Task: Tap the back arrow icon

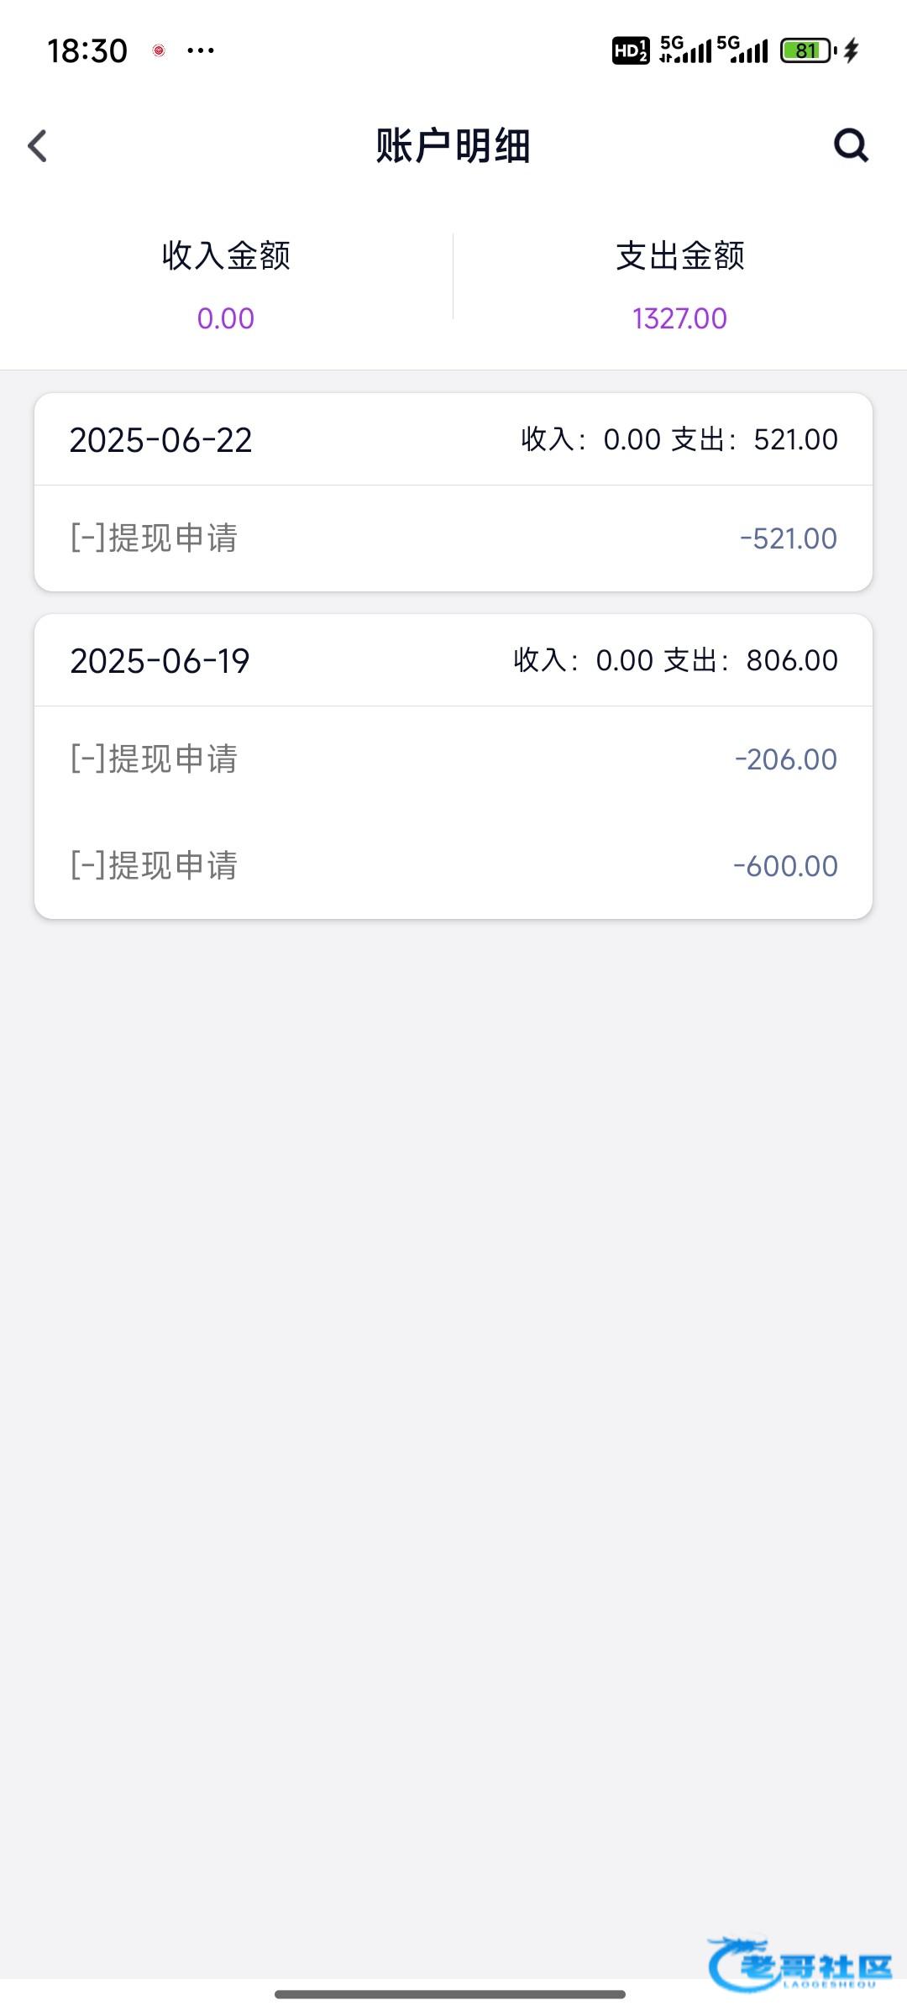Action: pyautogui.click(x=38, y=146)
